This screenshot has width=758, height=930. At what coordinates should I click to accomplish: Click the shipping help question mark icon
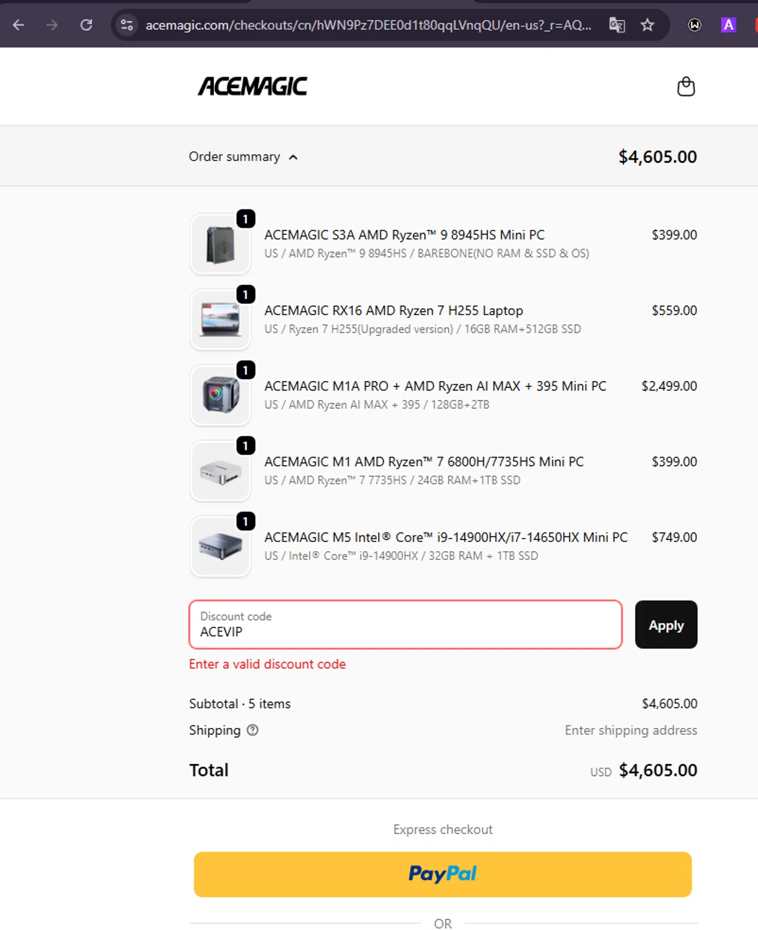pyautogui.click(x=253, y=730)
